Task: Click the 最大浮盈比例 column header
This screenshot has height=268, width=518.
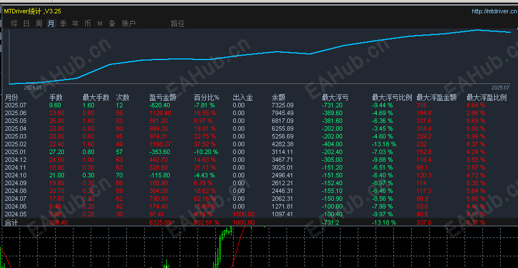Action: (487, 97)
